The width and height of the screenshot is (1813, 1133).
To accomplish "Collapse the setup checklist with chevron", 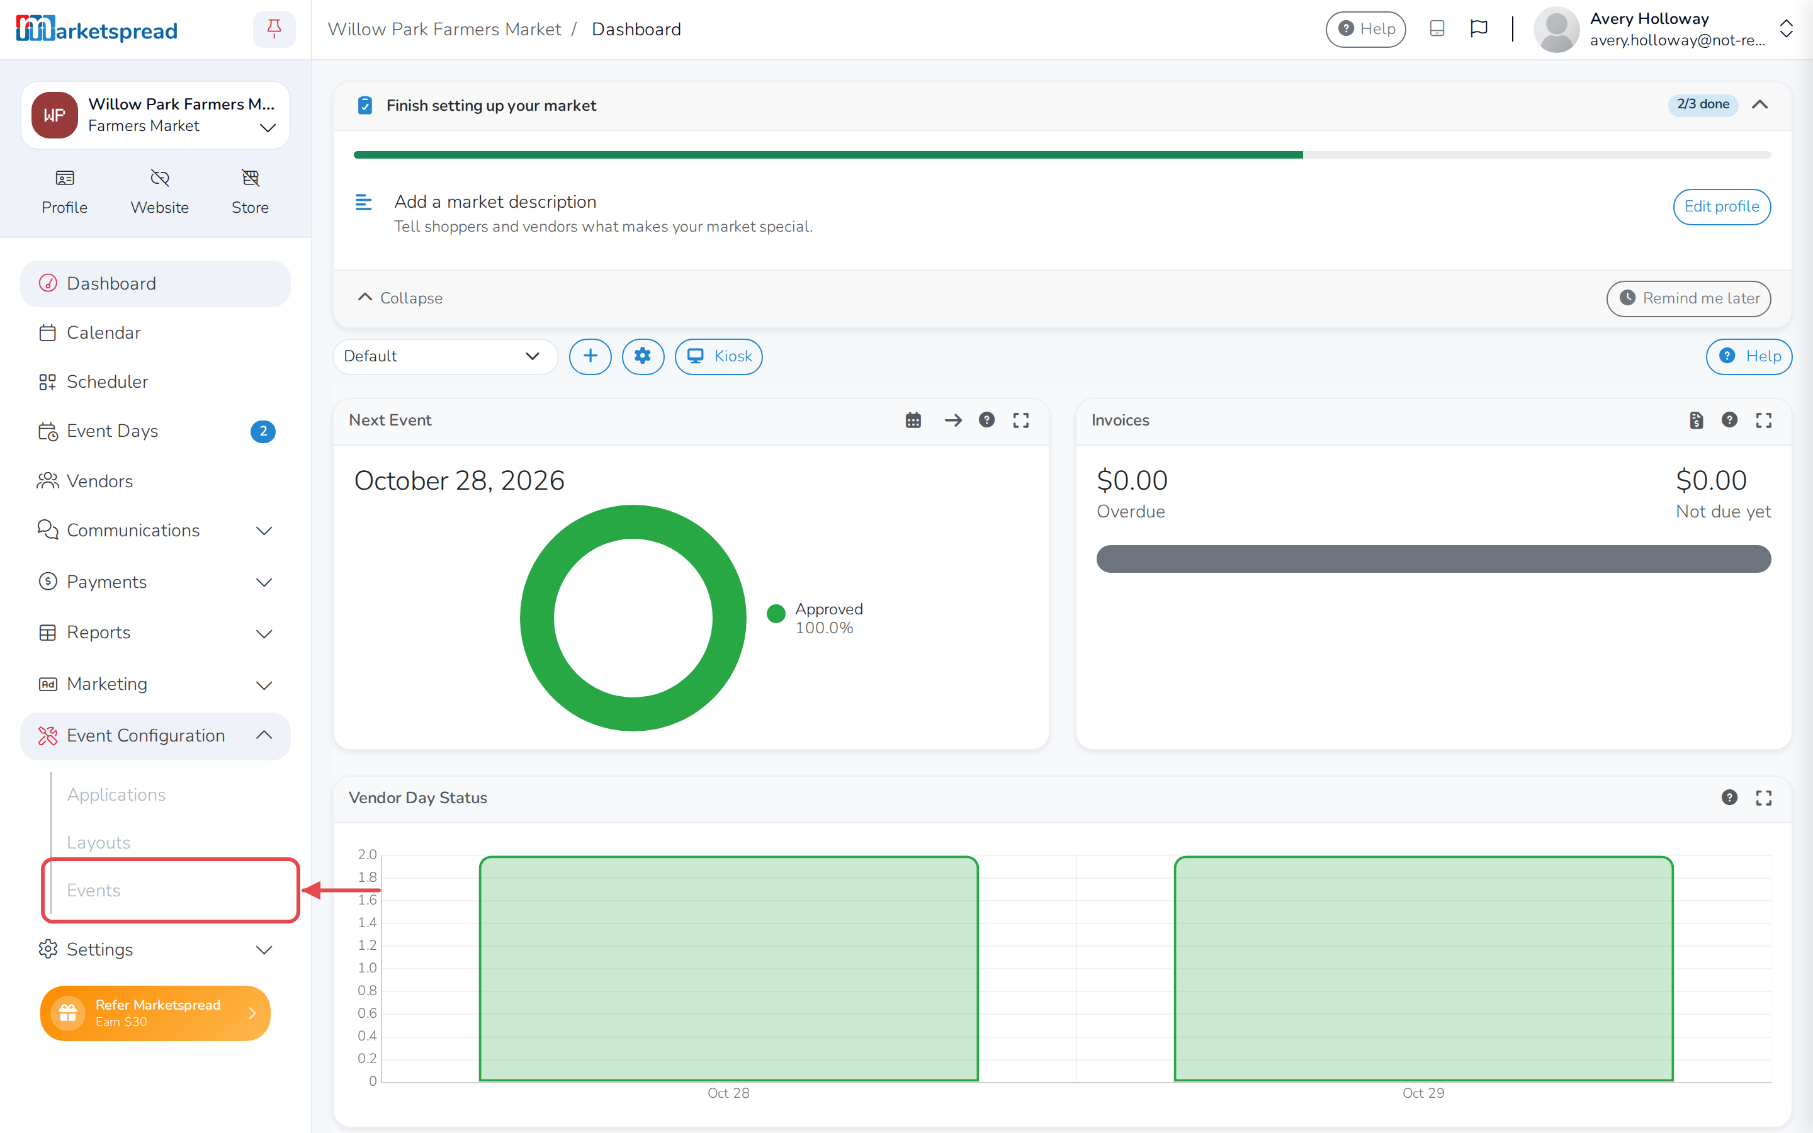I will pyautogui.click(x=1760, y=105).
